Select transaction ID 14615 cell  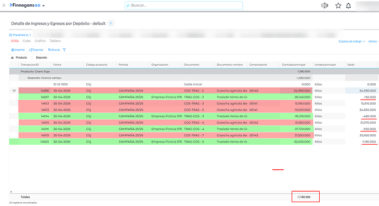[35, 123]
